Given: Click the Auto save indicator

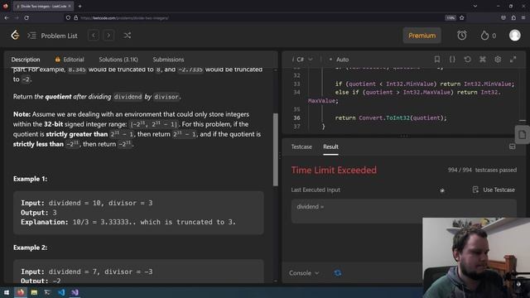Looking at the screenshot, I should tap(339, 60).
